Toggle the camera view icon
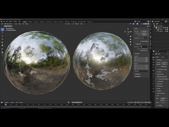Viewport: 169px width, 127px height. point(131,42)
